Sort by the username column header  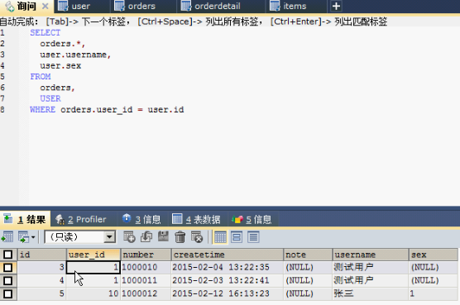(x=371, y=255)
